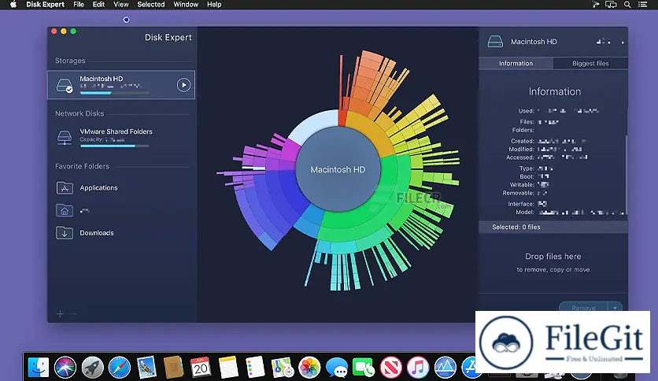The image size is (658, 381).
Task: Launch Siri from the Dock
Action: pyautogui.click(x=65, y=368)
